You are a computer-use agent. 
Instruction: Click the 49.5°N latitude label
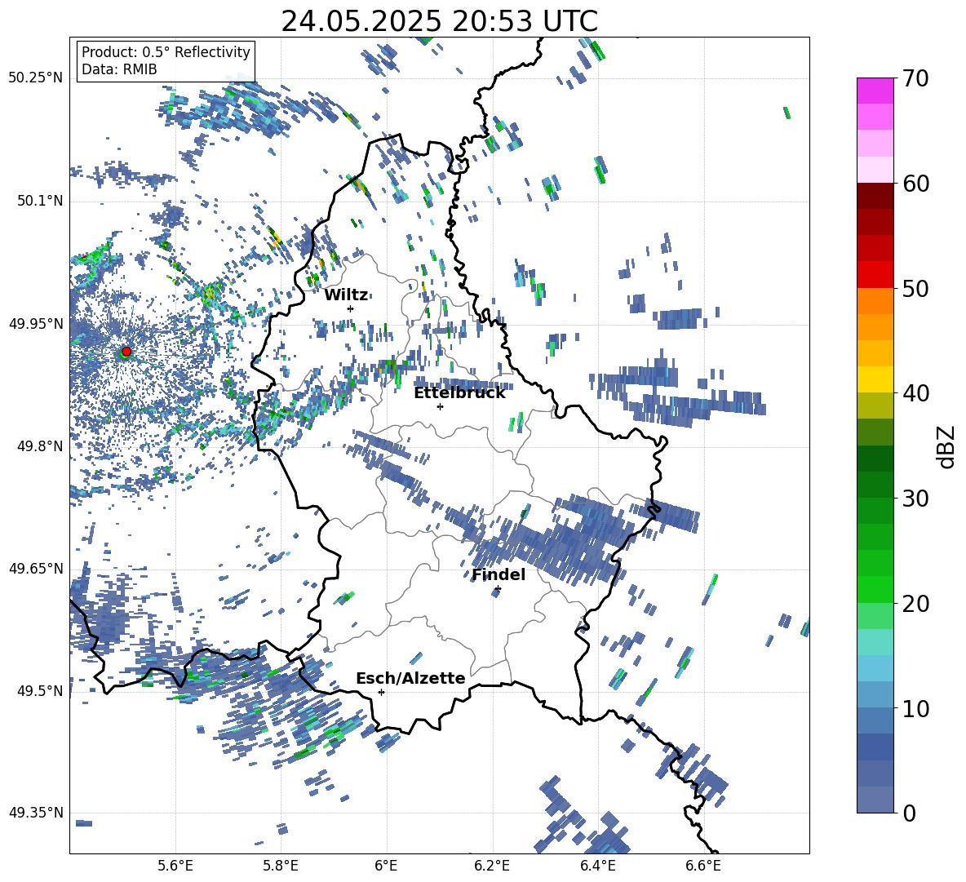tap(39, 690)
